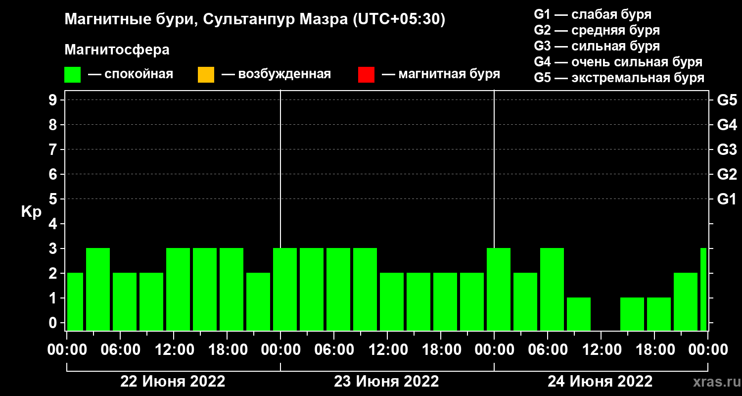Screen dimensions: 742x396
Task: Click the bar over 06:00 on 24 June
Action: click(552, 289)
